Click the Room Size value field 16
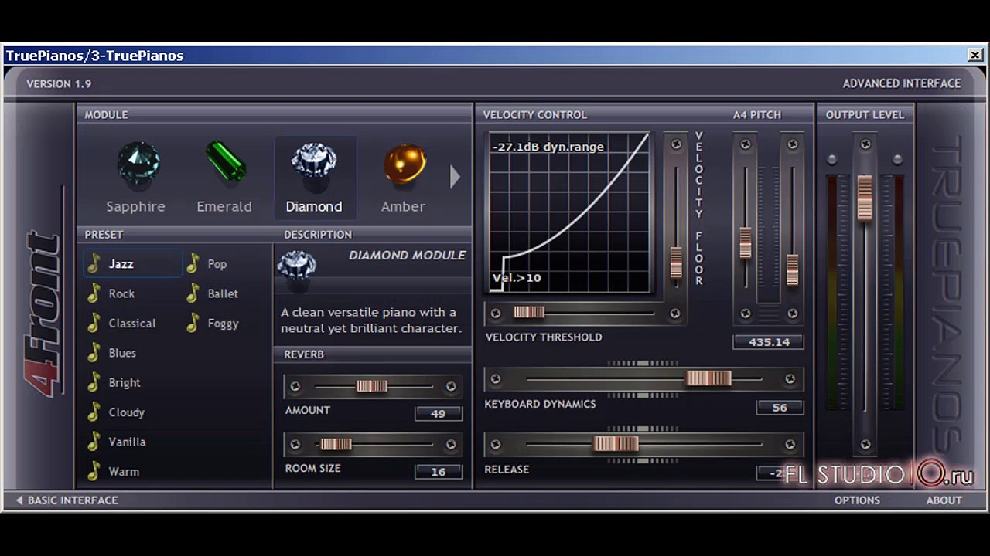Screen dimensions: 990x556 coord(439,472)
